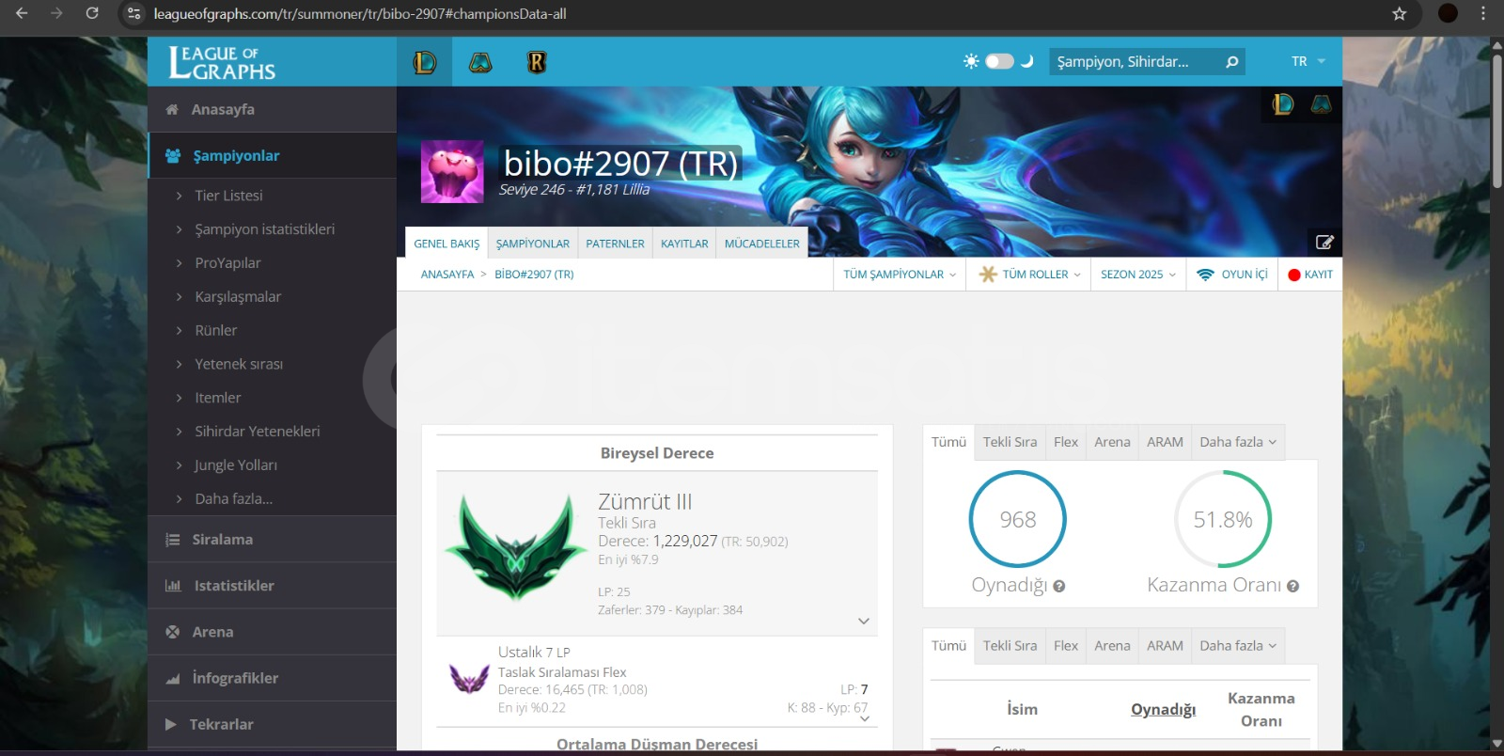
Task: Click the red KAYIT record button
Action: pyautogui.click(x=1310, y=275)
